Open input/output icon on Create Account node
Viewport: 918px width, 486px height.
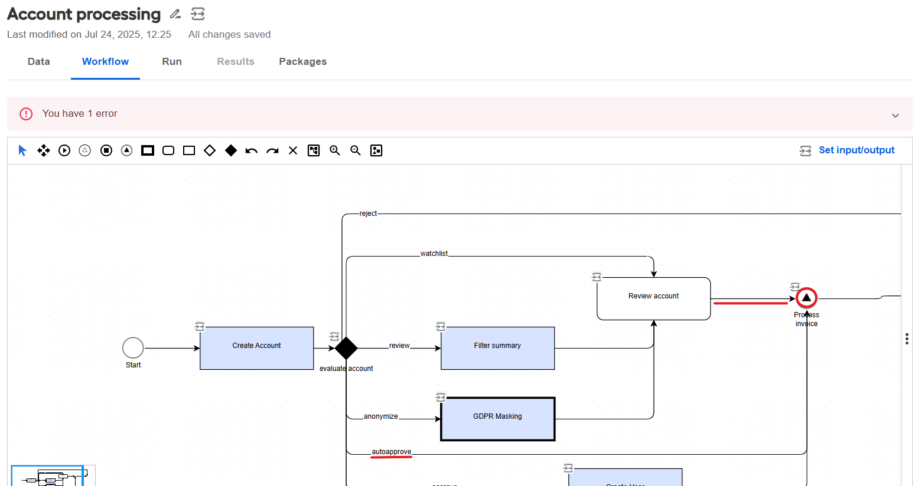[x=200, y=326]
